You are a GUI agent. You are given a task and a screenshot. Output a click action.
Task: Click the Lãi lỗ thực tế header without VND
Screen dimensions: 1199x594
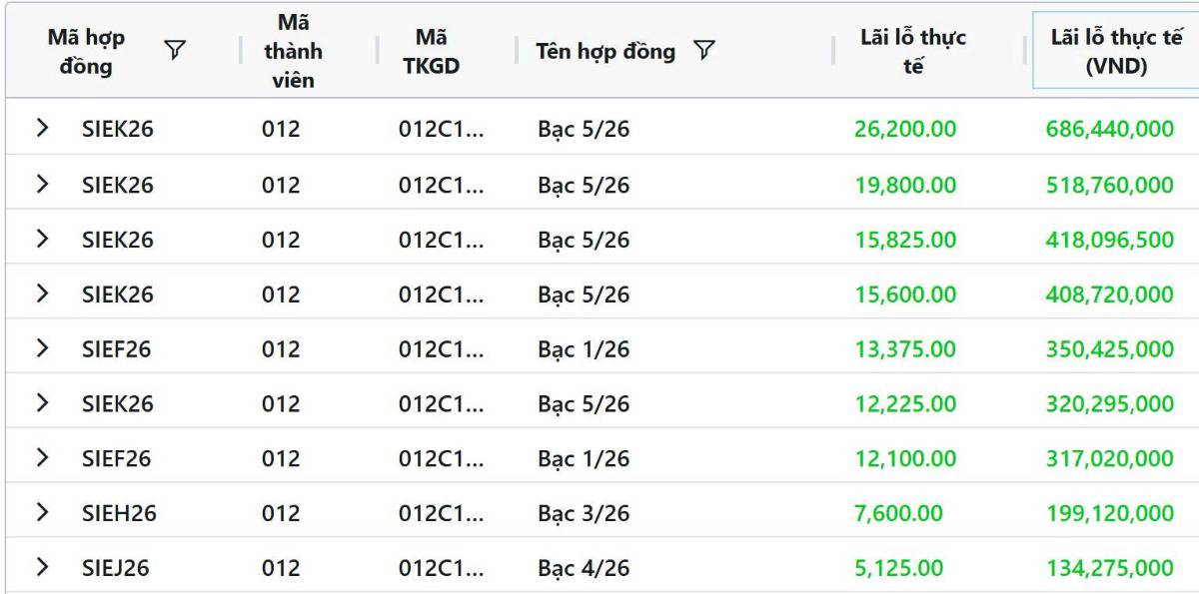pyautogui.click(x=912, y=51)
